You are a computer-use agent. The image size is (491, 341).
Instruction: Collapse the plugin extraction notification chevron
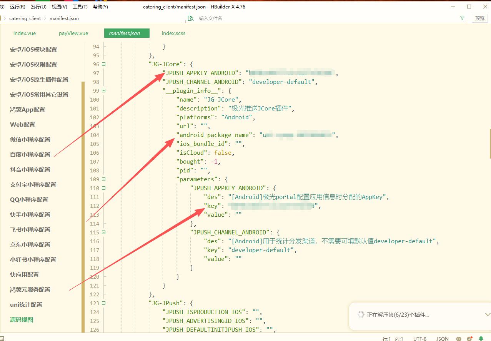488,314
